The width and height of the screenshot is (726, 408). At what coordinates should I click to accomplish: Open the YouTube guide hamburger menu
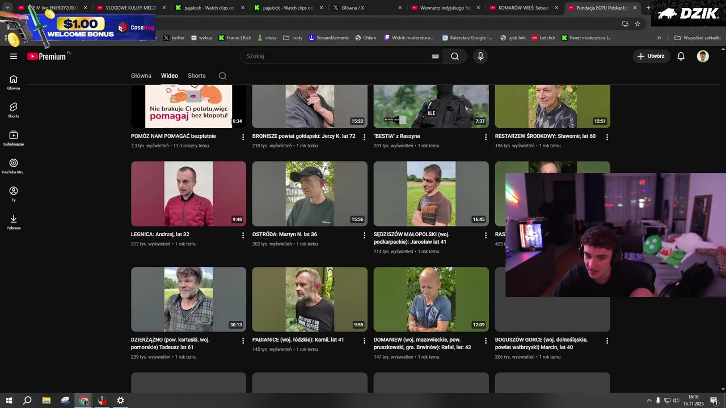[14, 56]
